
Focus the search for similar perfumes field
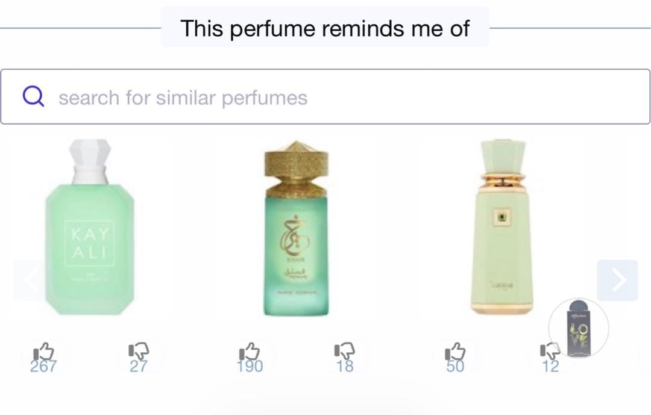[325, 97]
